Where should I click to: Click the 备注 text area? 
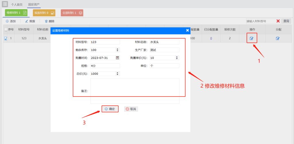click(135, 91)
